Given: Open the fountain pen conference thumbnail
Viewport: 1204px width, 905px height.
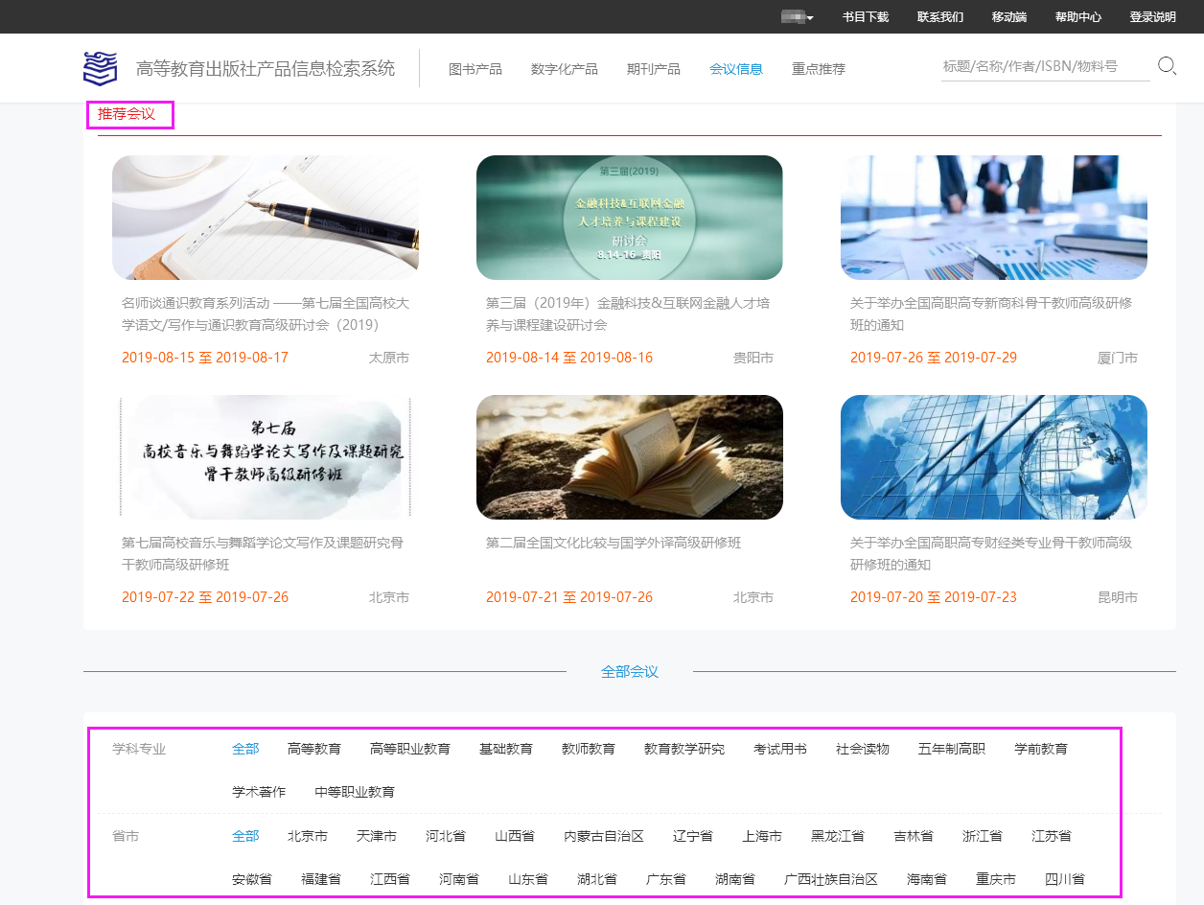Looking at the screenshot, I should click(266, 218).
